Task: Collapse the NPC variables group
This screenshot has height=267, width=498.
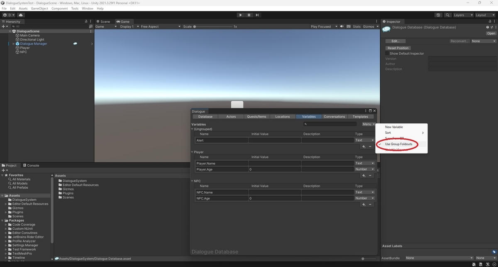Action: [x=193, y=181]
